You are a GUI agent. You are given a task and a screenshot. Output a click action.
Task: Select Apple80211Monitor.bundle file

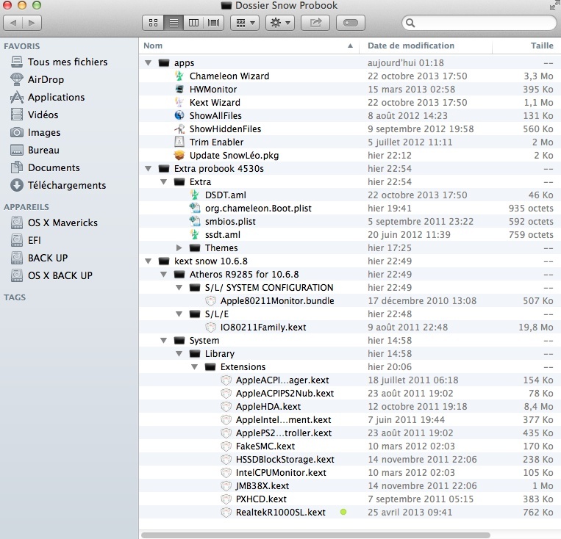[x=277, y=301]
